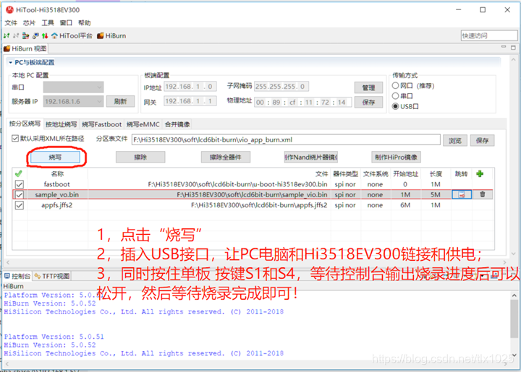Collapse the PC与板端配置 section

pyautogui.click(x=10, y=62)
